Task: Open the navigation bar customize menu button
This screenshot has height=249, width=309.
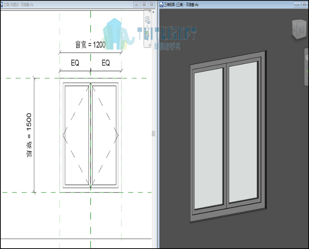Action: click(x=150, y=45)
